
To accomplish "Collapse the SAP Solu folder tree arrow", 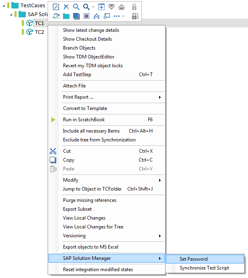I will [x=11, y=15].
